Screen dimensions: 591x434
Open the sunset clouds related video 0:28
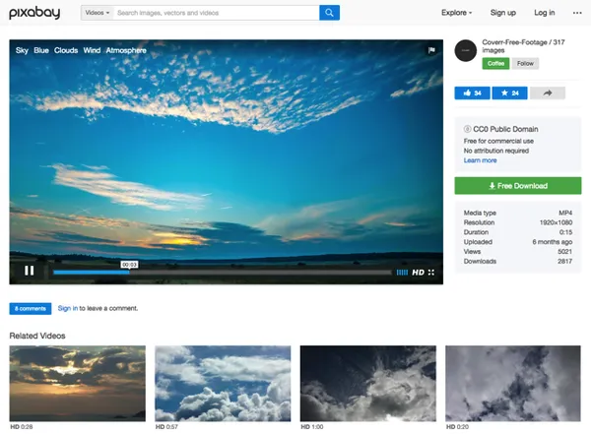coord(77,384)
